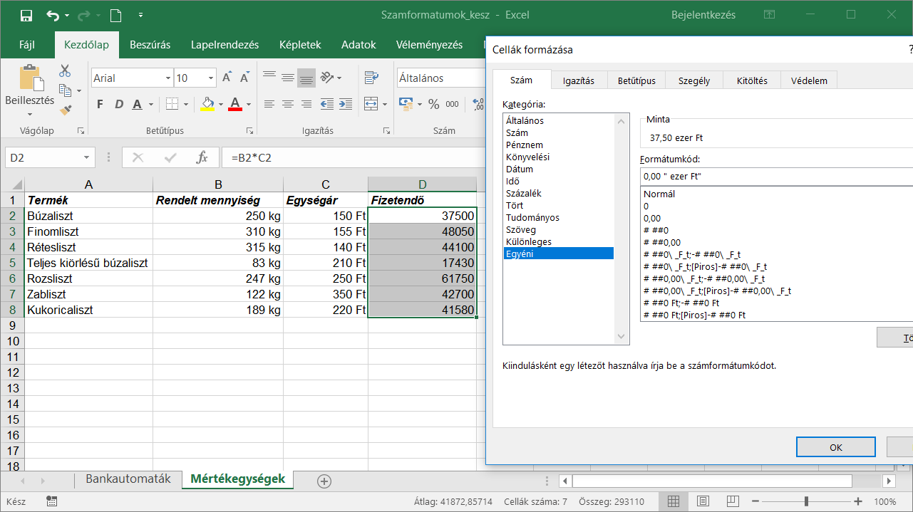Click the wrap text icon
Screen dimensions: 913x512
pyautogui.click(x=371, y=78)
